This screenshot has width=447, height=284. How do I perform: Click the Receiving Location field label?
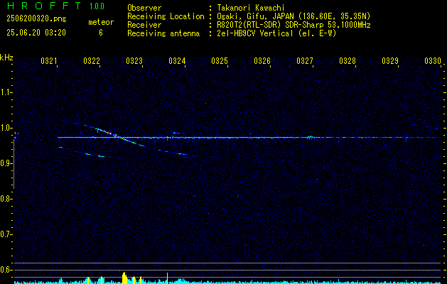pos(166,16)
